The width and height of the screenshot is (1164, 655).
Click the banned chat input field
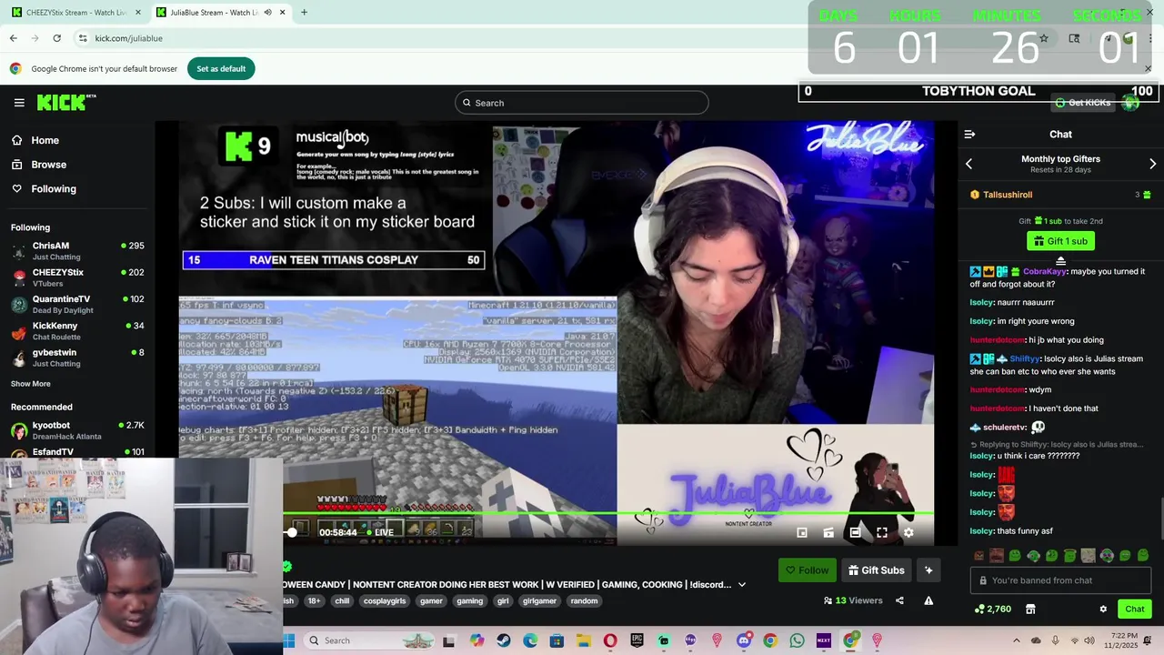pos(1060,580)
